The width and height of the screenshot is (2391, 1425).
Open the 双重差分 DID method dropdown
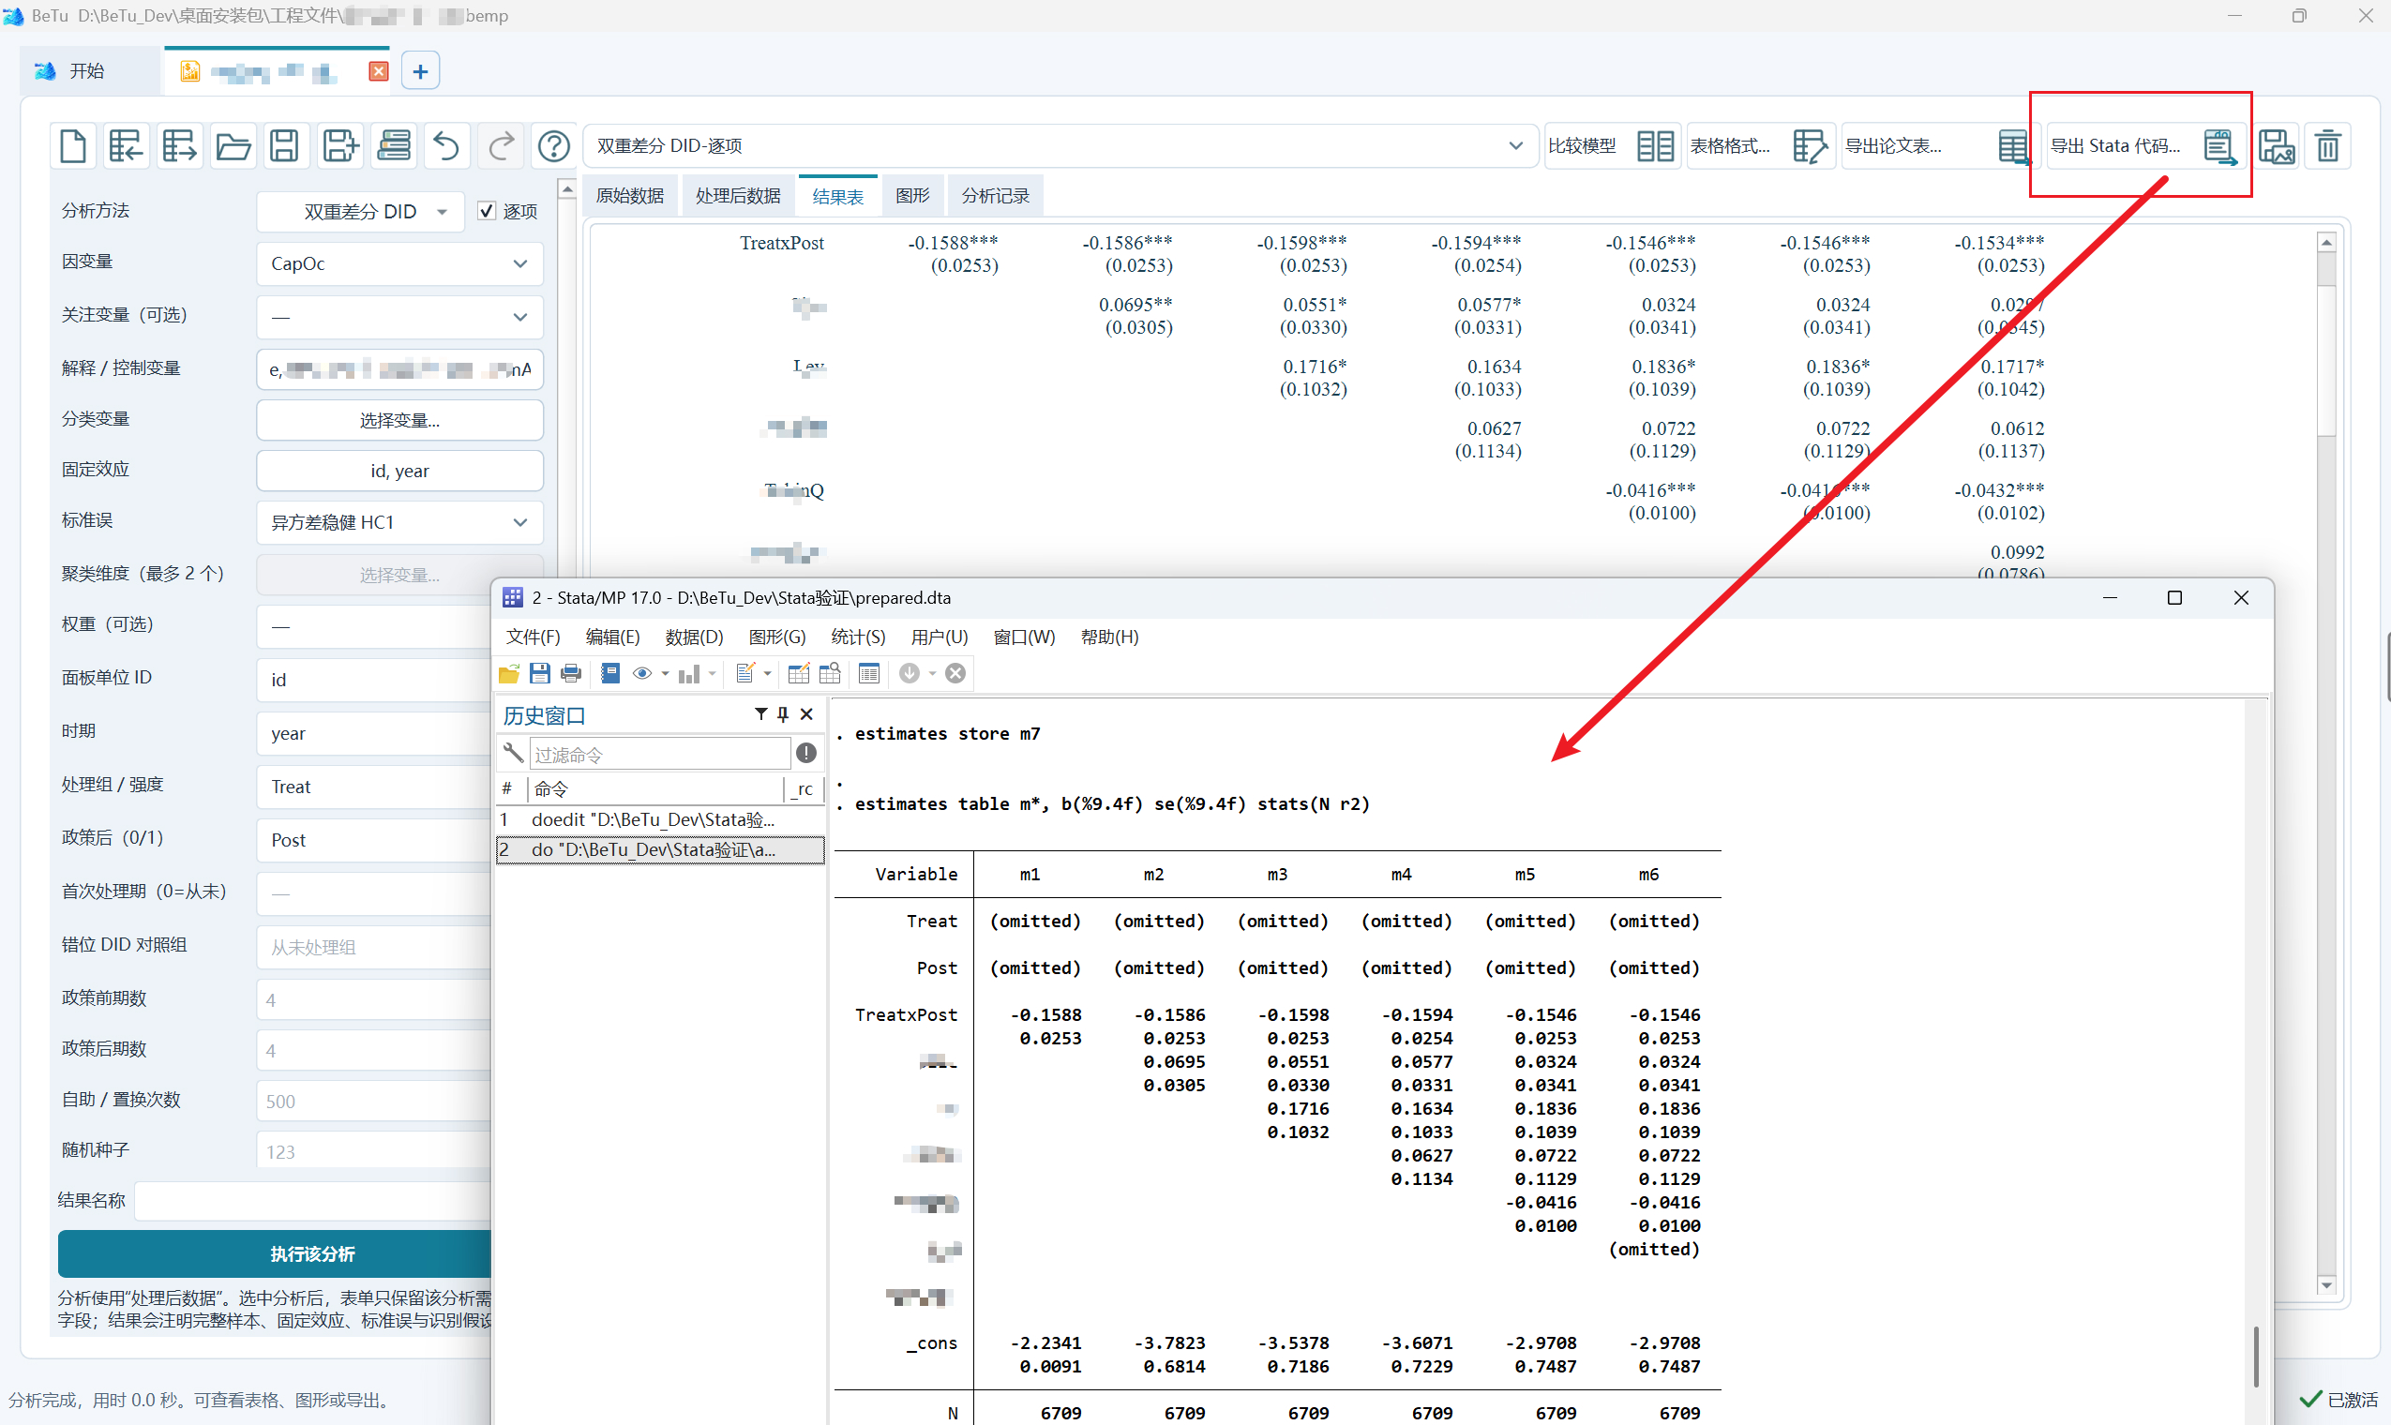[361, 211]
